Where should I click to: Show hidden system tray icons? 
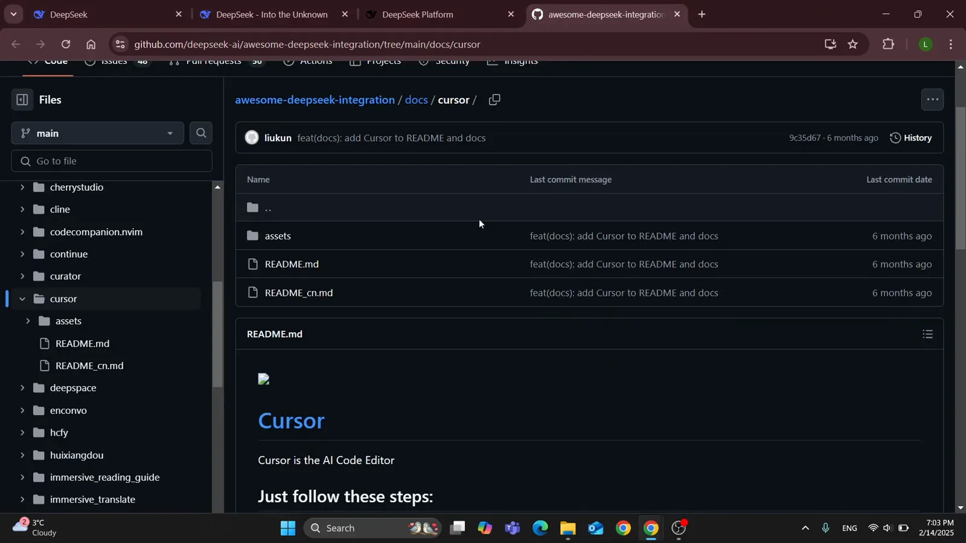coord(805,529)
